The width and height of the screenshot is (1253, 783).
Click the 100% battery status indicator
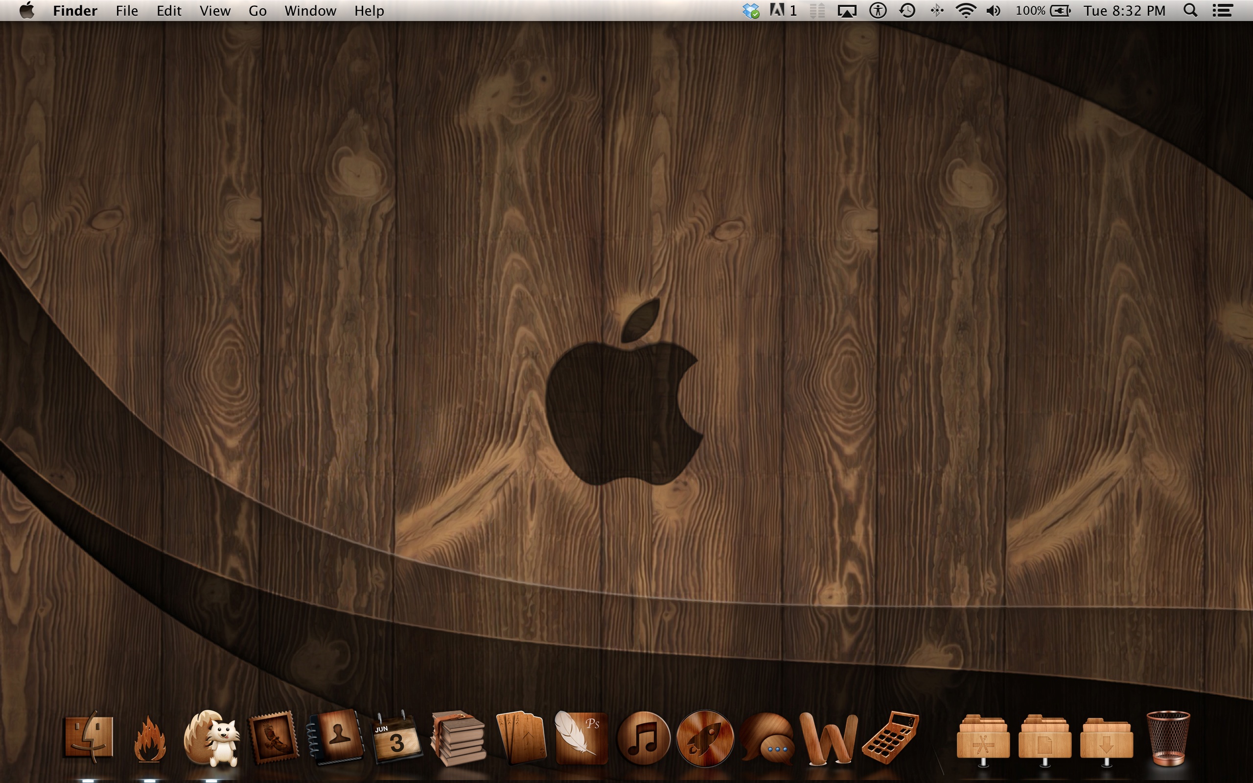tap(1043, 11)
